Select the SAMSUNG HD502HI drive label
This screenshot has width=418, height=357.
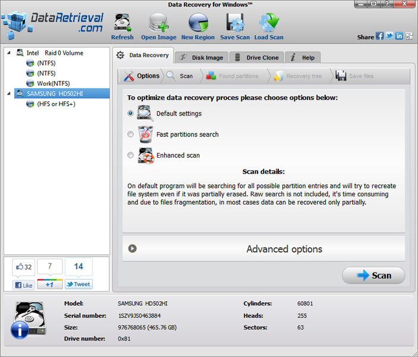(x=55, y=93)
